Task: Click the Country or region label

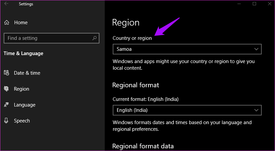Action: (x=132, y=38)
